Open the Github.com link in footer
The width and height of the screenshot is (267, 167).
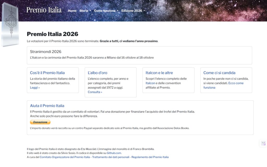pos(114,153)
